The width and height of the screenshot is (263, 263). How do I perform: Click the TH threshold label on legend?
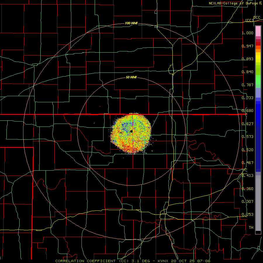click(x=251, y=228)
